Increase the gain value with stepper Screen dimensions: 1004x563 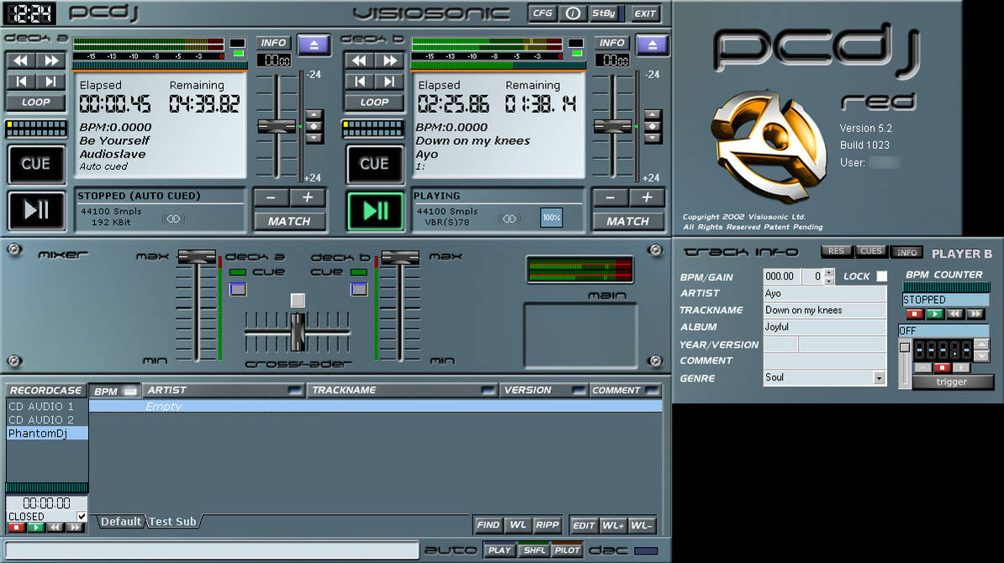tap(829, 272)
